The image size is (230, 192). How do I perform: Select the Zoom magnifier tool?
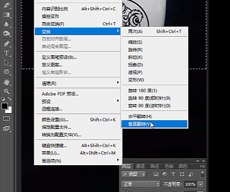(7, 91)
